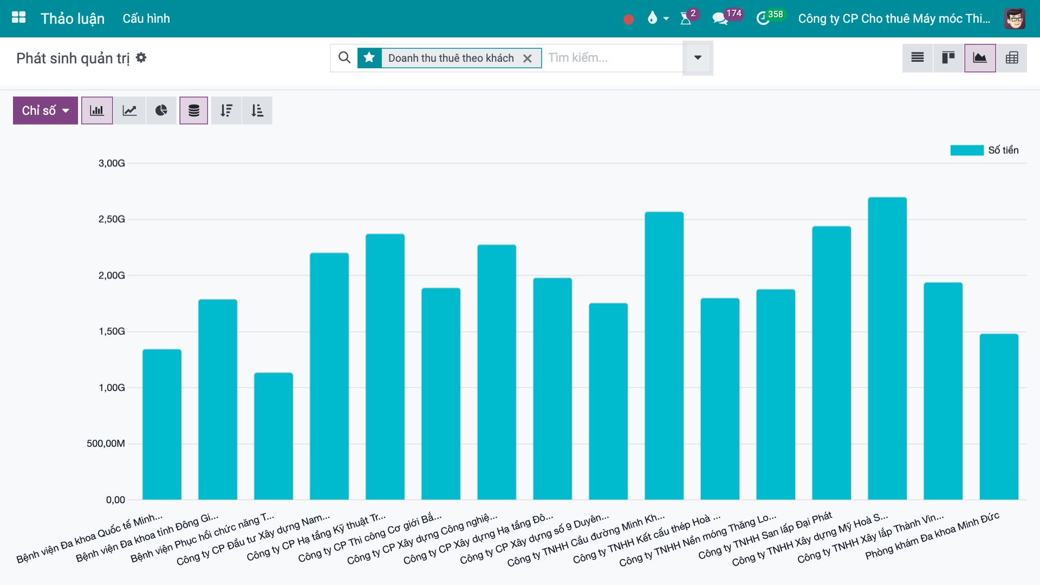The height and width of the screenshot is (585, 1040).
Task: Click the bar for Công ty TNHH San lấp Đại Phát
Action: [x=831, y=363]
